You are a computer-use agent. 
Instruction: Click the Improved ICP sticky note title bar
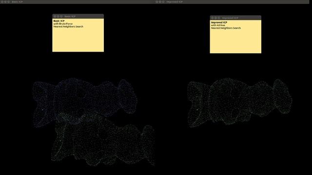[235, 18]
